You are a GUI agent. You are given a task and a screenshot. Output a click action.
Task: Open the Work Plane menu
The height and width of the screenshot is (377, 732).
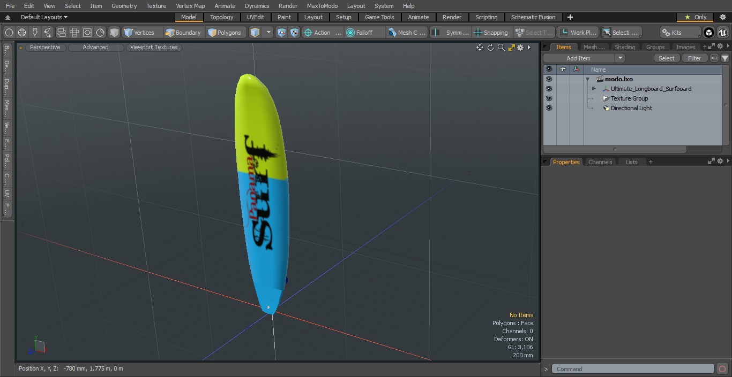[578, 33]
